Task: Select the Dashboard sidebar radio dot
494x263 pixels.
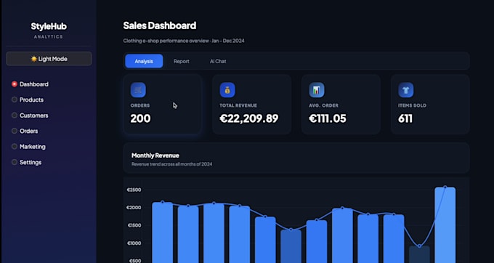Action: point(15,84)
